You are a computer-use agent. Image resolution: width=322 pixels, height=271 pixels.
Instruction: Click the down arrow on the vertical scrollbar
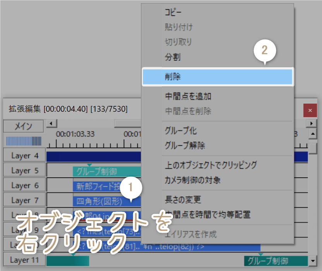tap(313, 261)
